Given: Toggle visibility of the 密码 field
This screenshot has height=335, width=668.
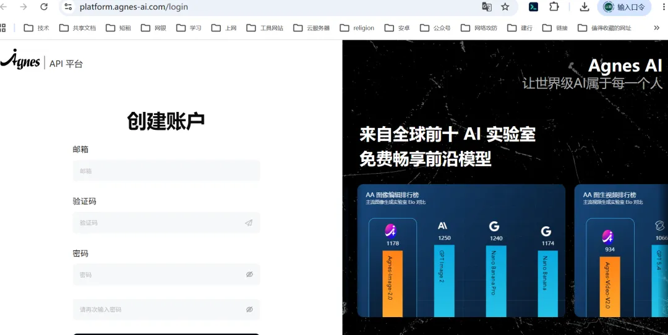Looking at the screenshot, I should [x=250, y=274].
